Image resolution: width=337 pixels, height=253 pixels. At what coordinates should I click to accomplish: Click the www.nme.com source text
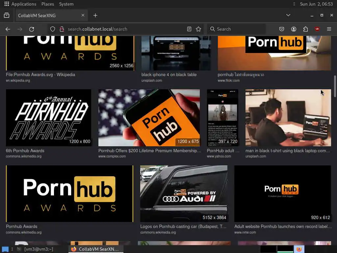coord(245,232)
